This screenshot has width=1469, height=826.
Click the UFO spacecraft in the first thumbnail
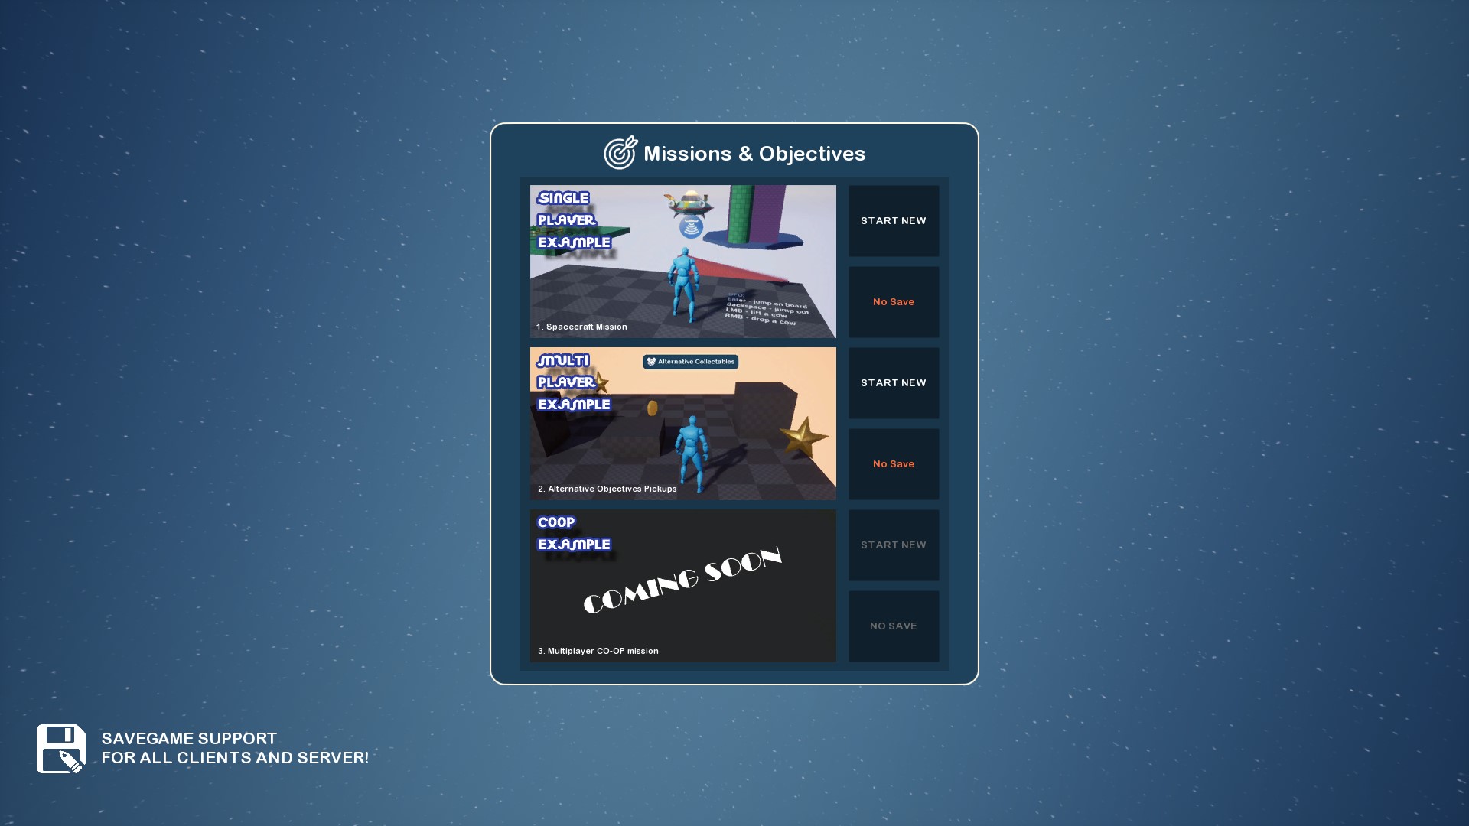click(689, 202)
